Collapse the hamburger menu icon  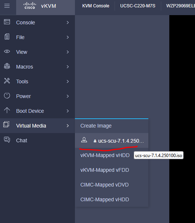tap(7, 6)
